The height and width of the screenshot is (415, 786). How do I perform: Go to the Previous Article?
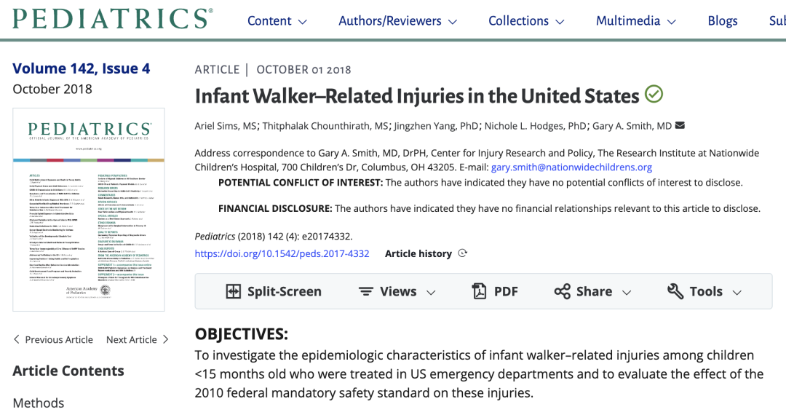click(x=53, y=339)
